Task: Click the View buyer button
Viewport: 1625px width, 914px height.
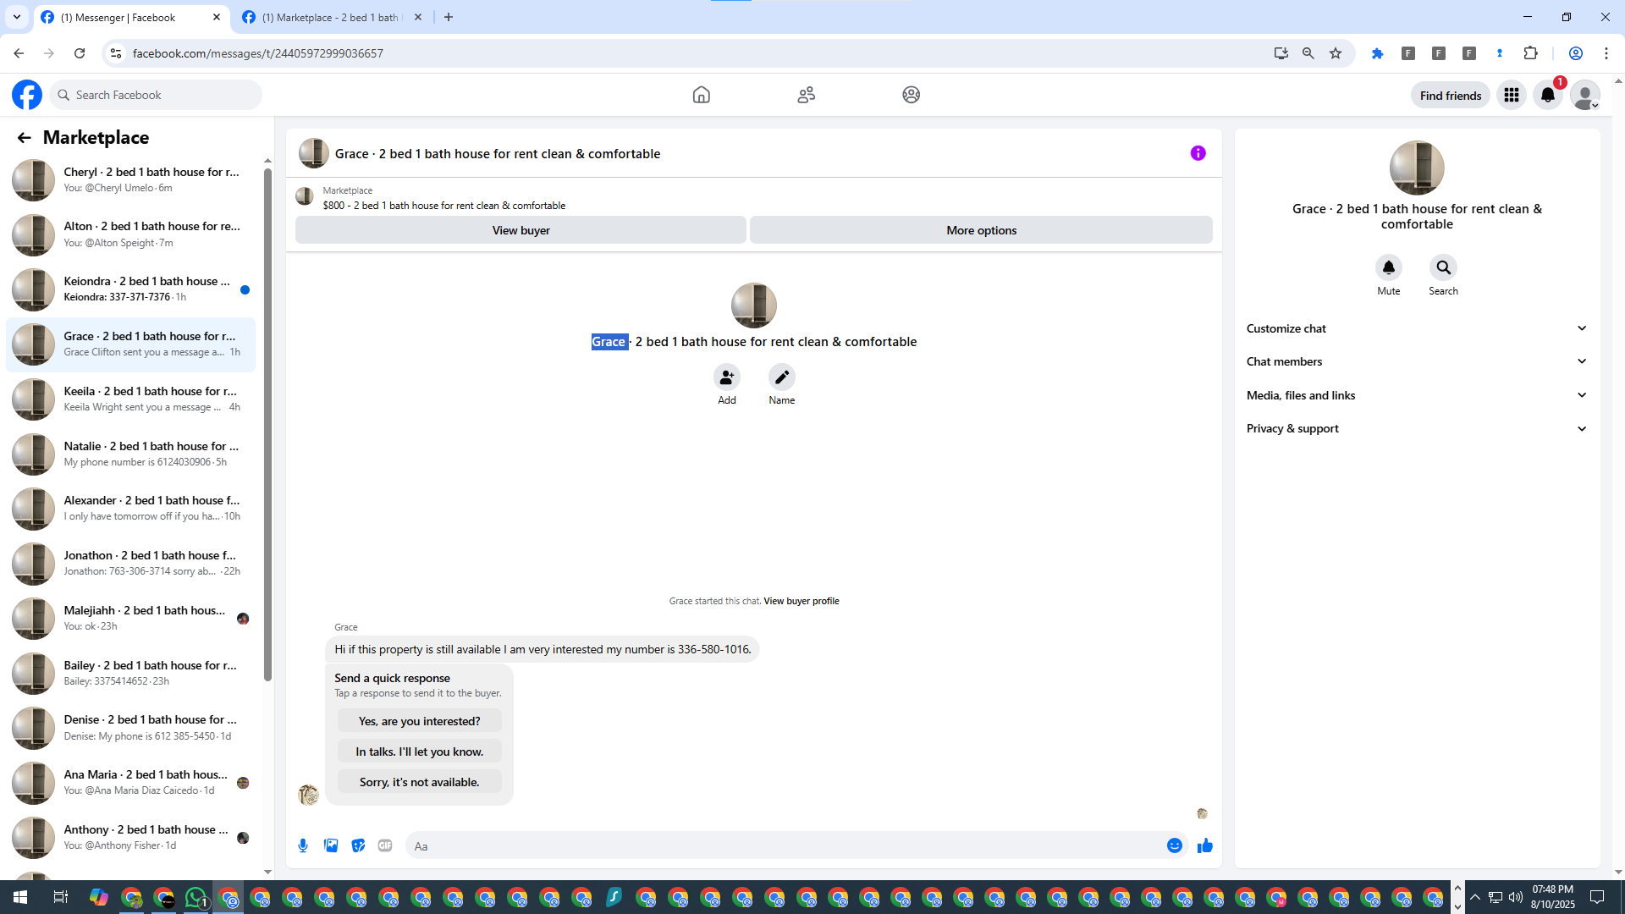Action: (x=521, y=230)
